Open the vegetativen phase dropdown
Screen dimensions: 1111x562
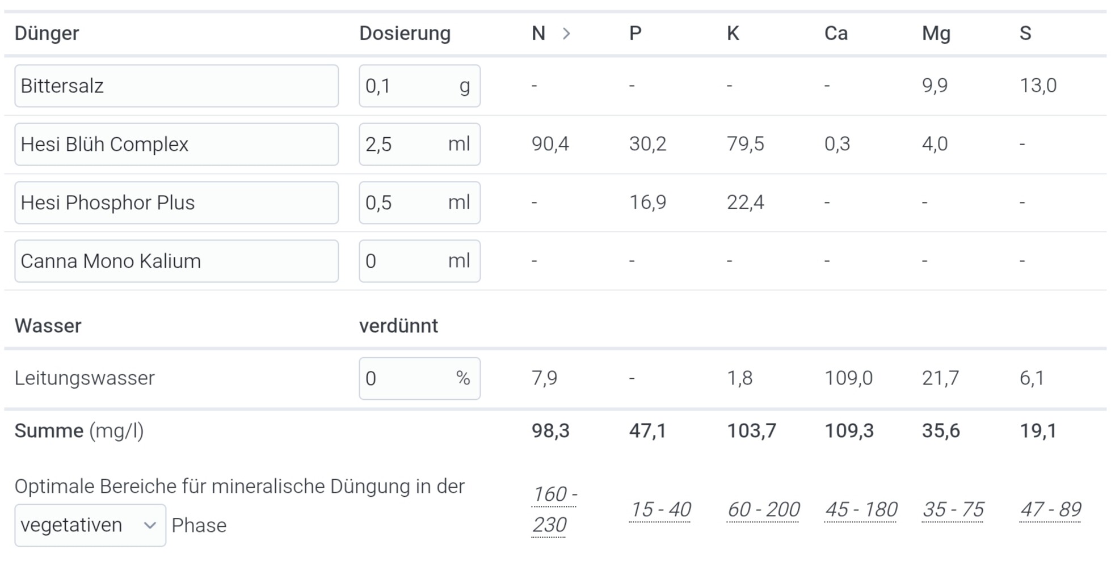(x=90, y=525)
